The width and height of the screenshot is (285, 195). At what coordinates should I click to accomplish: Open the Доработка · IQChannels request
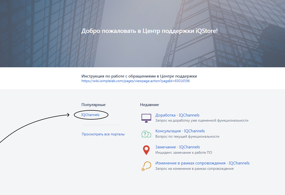(177, 115)
